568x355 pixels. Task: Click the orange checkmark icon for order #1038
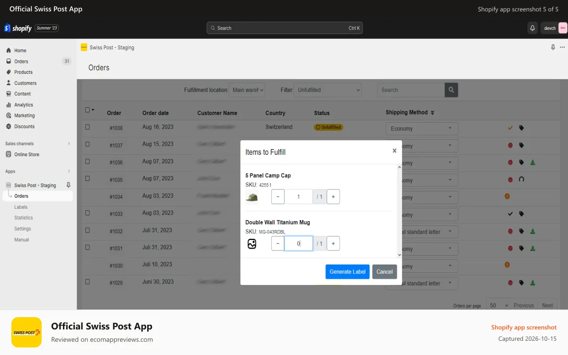[510, 128]
